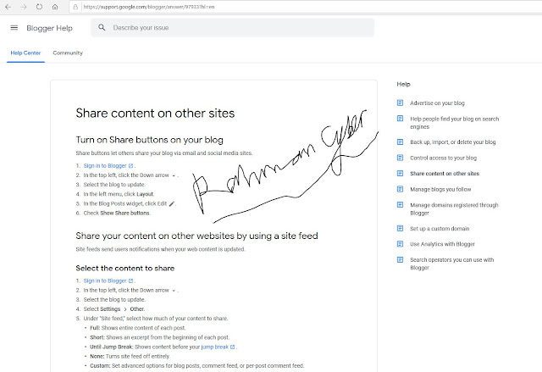Click article icon beside Back up, import, or delete
The height and width of the screenshot is (372, 542).
(x=401, y=142)
